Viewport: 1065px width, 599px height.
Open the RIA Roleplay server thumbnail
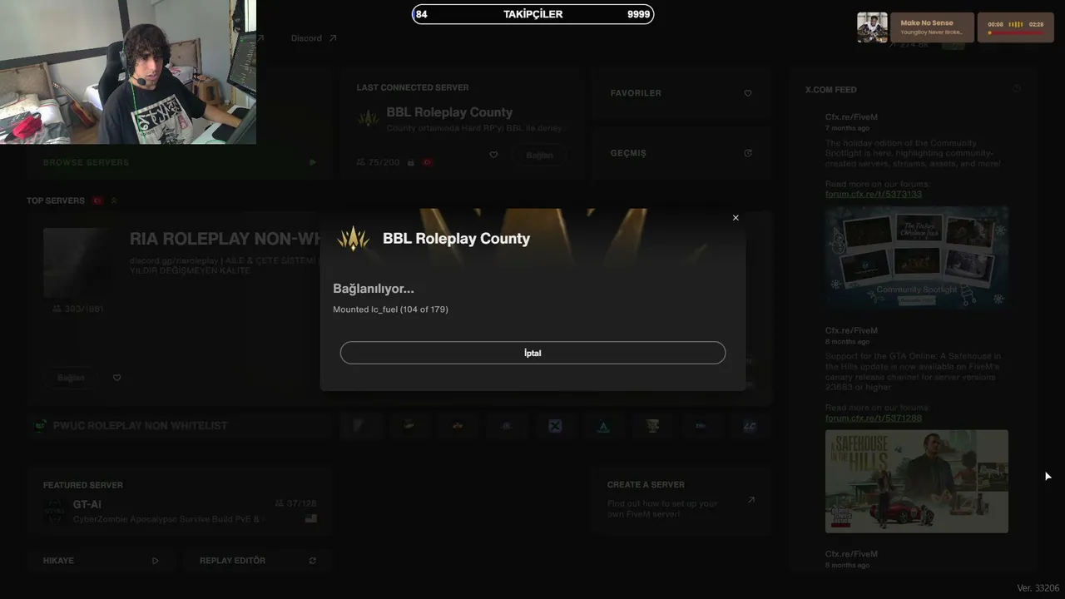point(77,263)
